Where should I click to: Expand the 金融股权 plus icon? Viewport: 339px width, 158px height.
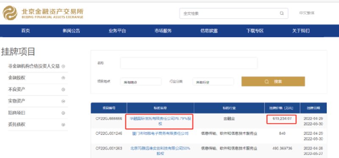tap(63, 78)
